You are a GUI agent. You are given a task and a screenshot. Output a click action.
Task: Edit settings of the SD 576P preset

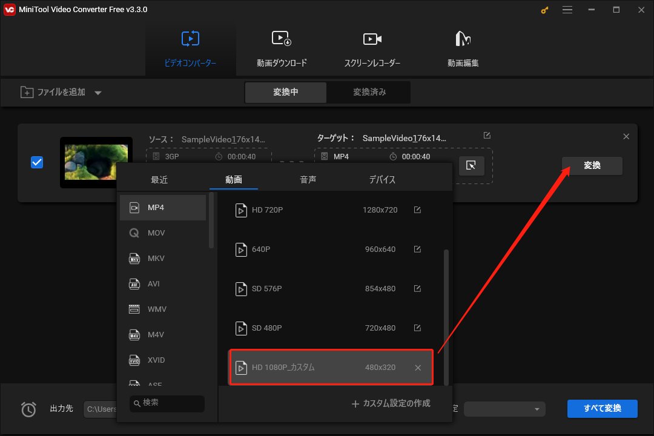coord(417,288)
